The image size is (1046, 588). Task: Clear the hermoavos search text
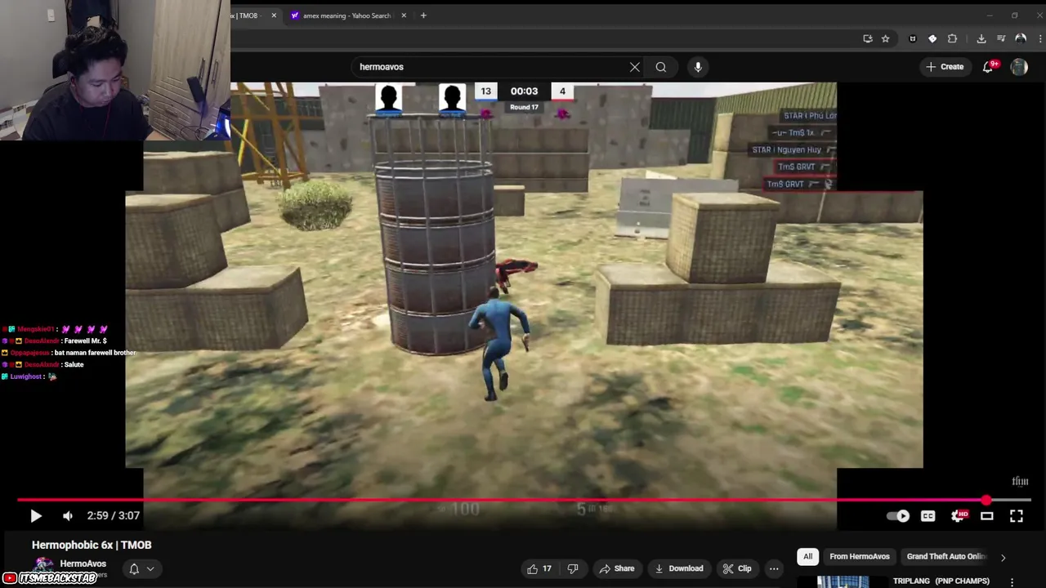point(635,67)
